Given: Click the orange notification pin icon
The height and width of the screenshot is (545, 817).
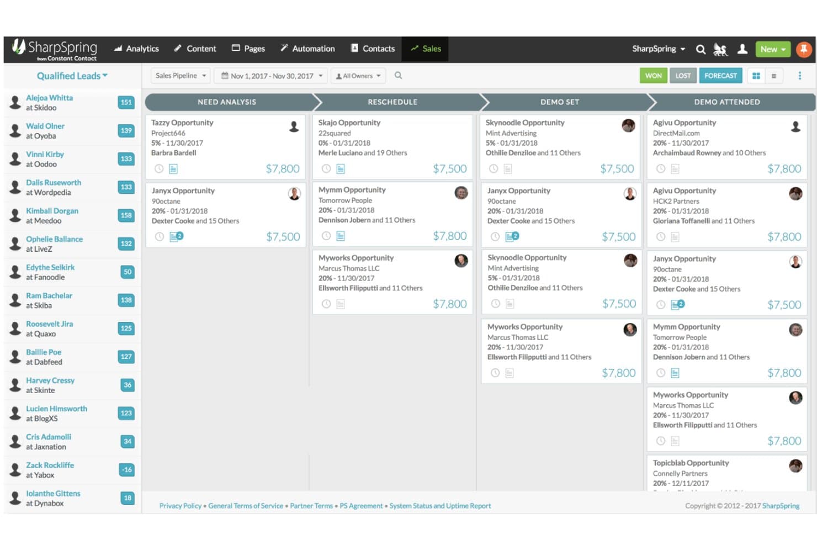Looking at the screenshot, I should coord(804,49).
